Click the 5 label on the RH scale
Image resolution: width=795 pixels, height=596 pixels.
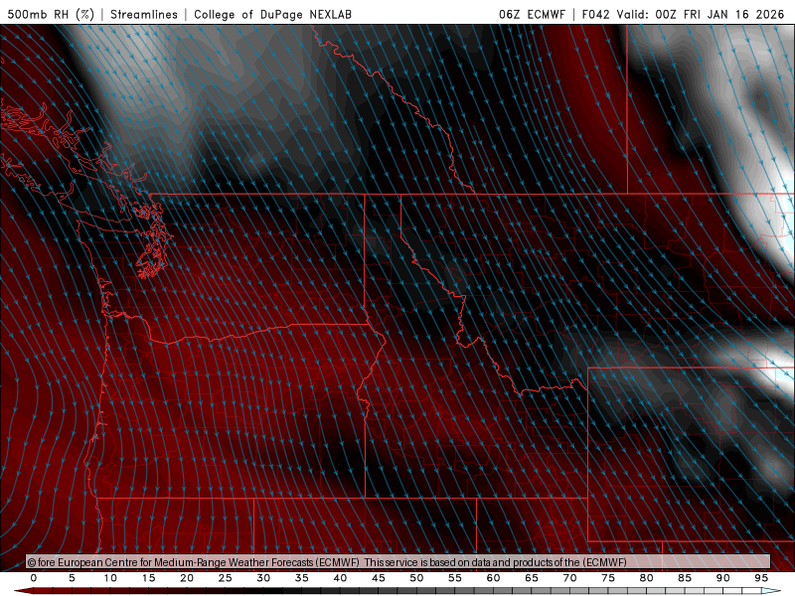(x=72, y=578)
